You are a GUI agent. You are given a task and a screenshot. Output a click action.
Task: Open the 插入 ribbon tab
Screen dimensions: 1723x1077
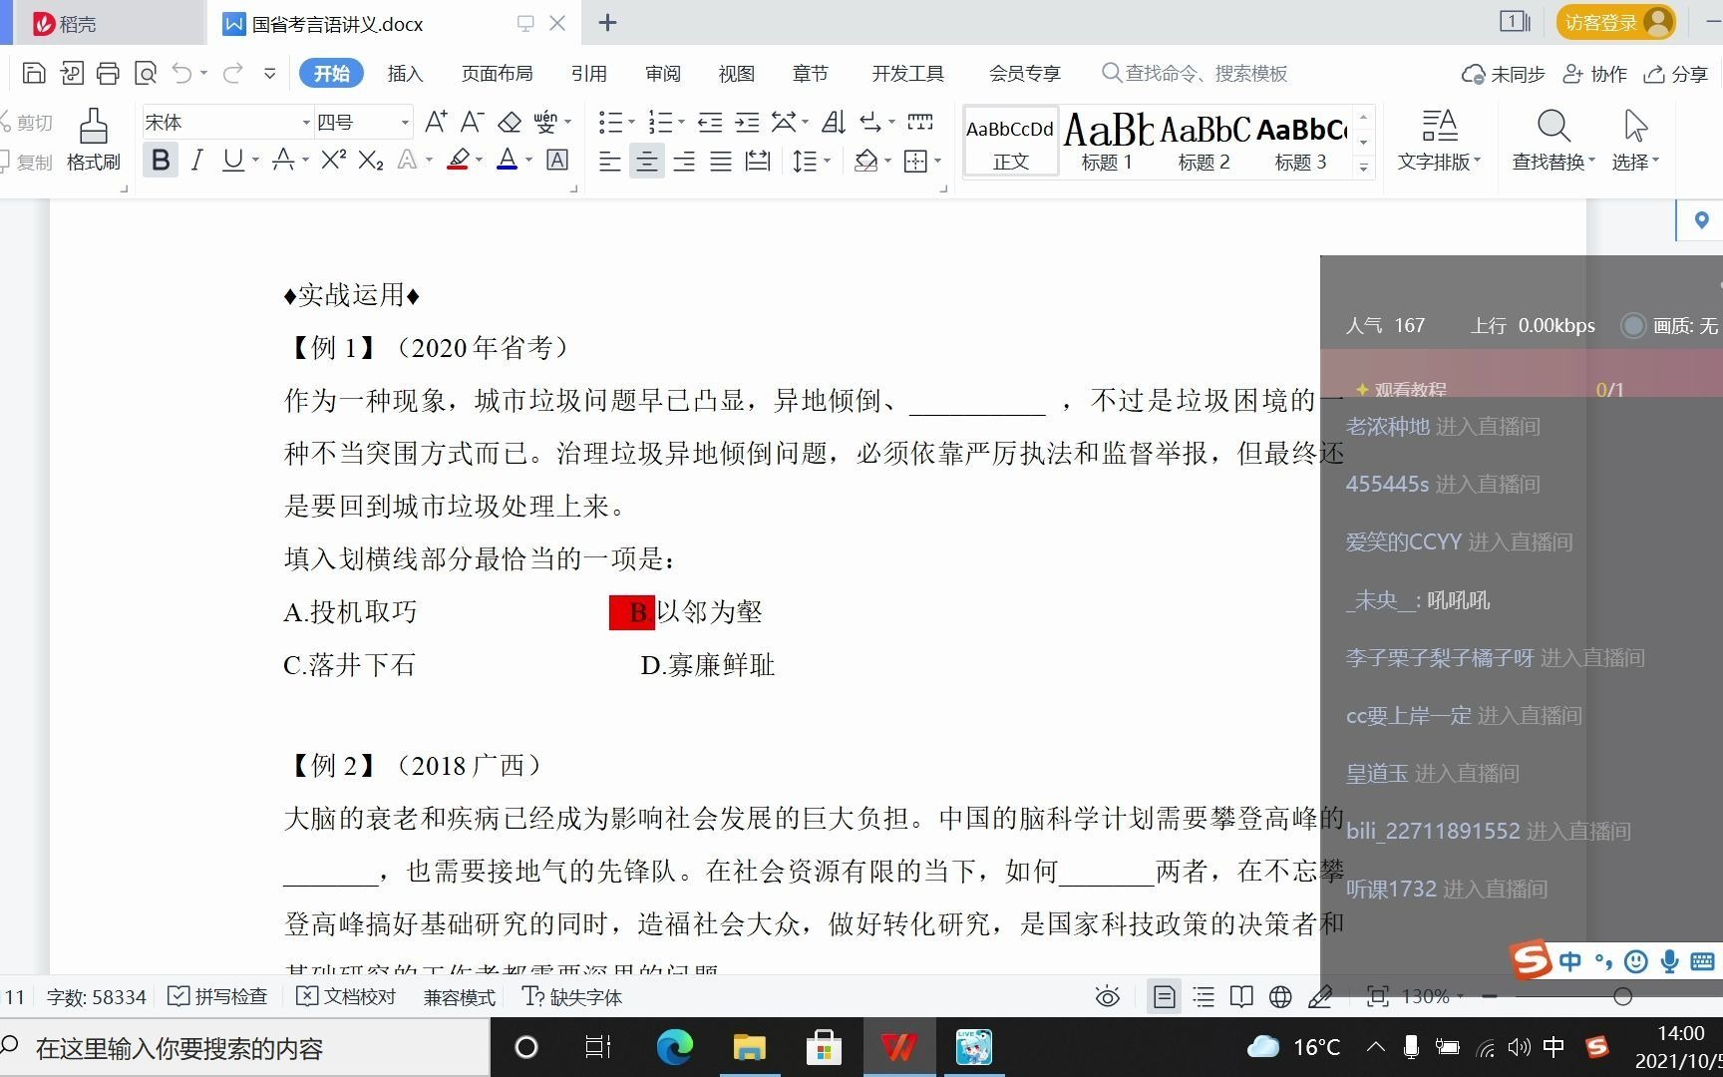coord(405,73)
